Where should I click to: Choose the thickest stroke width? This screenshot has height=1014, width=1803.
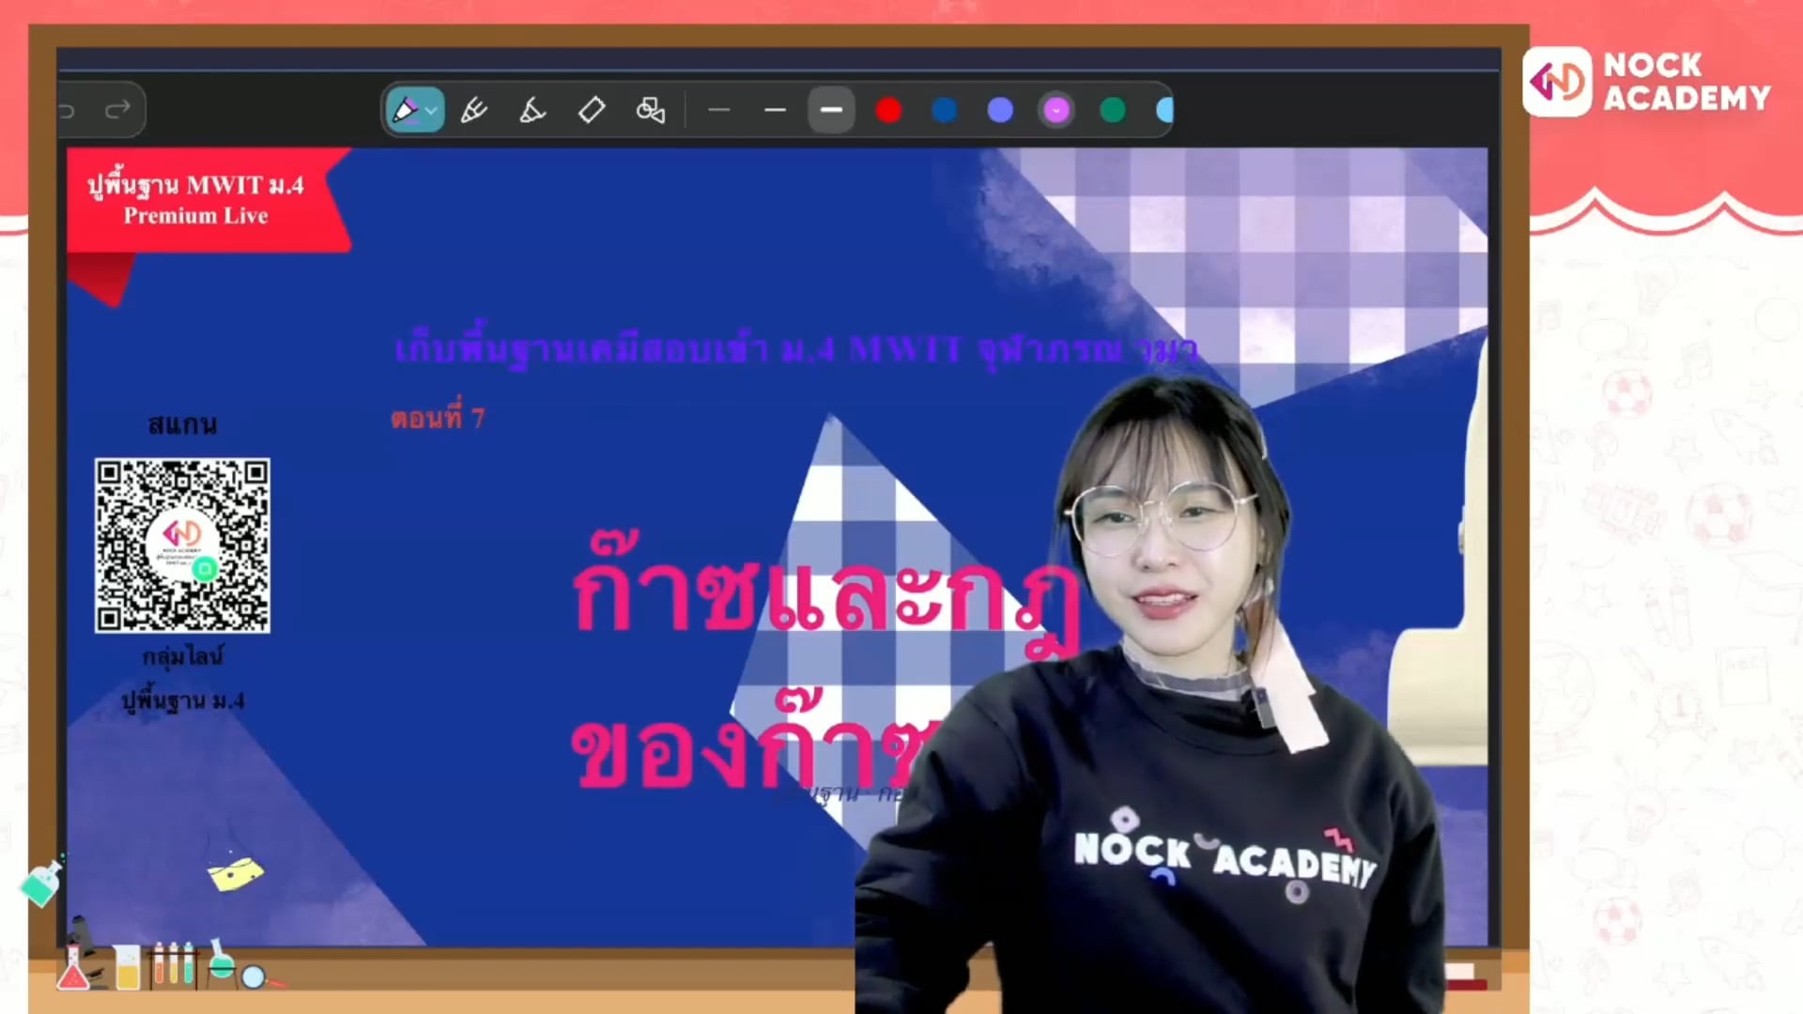click(x=831, y=110)
